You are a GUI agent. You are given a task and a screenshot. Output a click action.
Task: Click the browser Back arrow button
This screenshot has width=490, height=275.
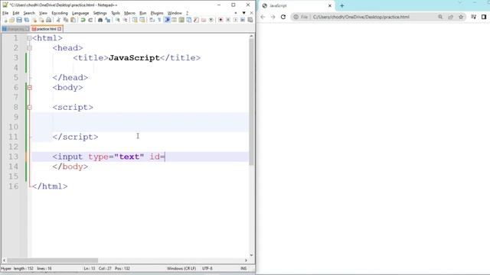pos(263,17)
